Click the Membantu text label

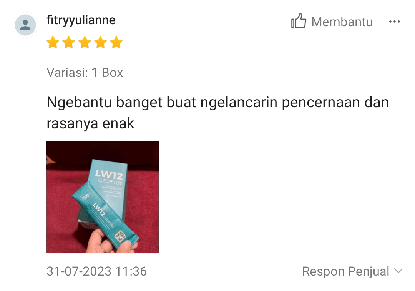click(x=342, y=22)
